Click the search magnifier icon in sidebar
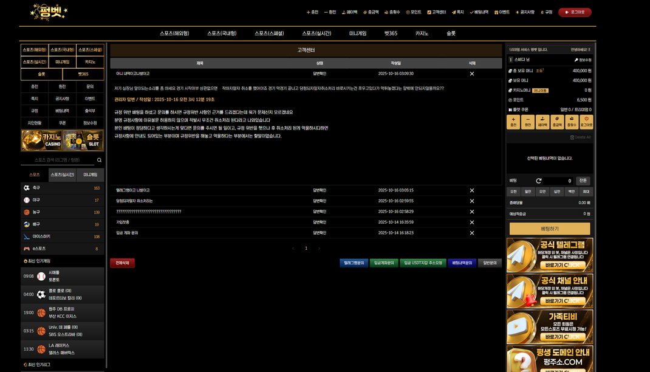 [x=100, y=160]
